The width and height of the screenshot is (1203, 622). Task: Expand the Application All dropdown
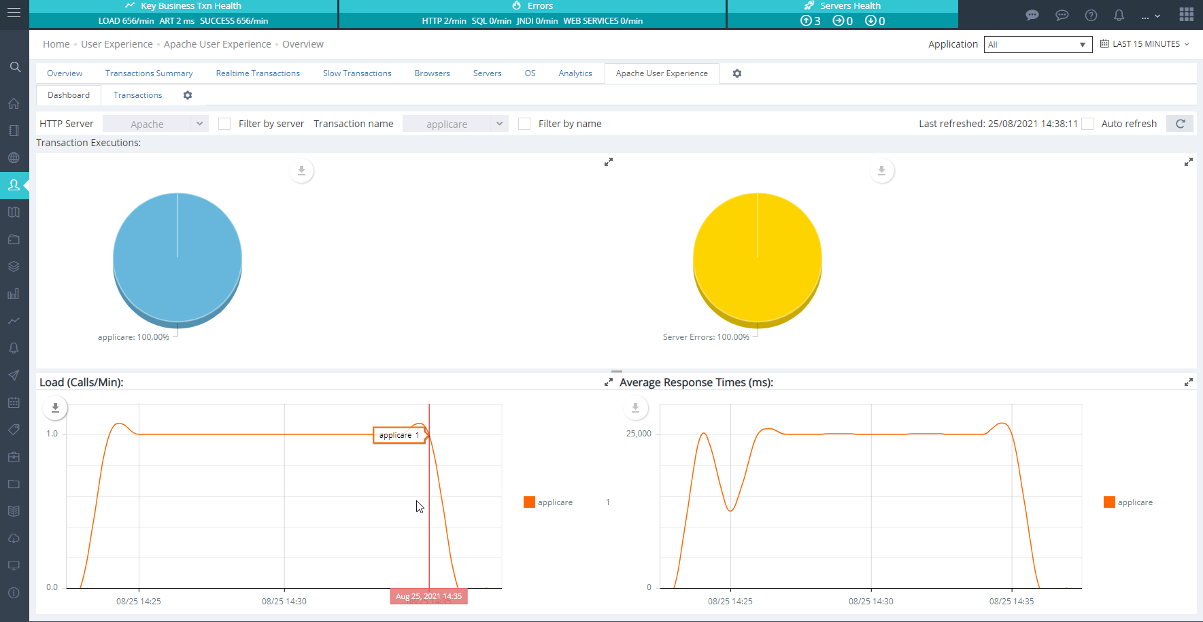[x=1037, y=44]
